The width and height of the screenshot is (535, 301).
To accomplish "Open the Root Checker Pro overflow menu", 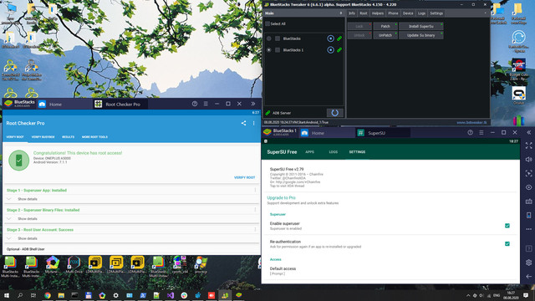I will coord(253,123).
